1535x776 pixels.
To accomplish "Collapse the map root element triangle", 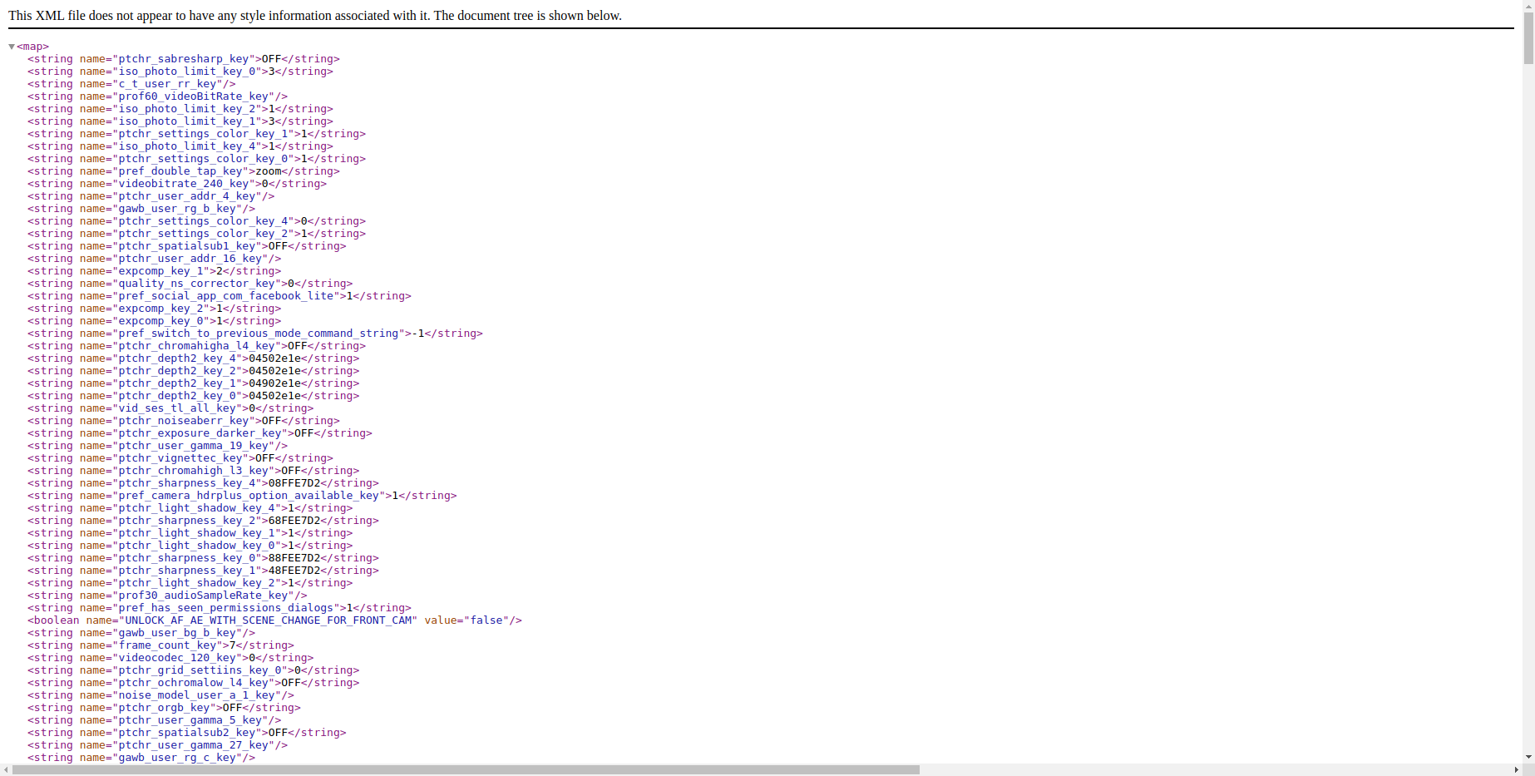I will pyautogui.click(x=12, y=47).
